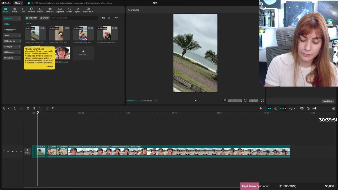Undo the last action
Image resolution: width=338 pixels, height=190 pixels.
[15, 108]
